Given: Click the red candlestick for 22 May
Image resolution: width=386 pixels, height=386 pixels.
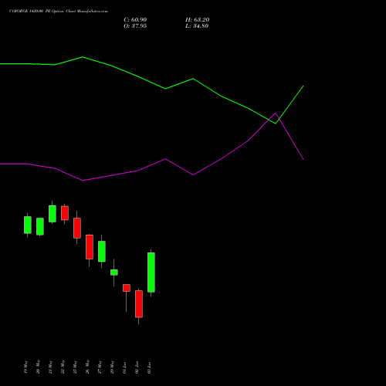Looking at the screenshot, I should click(x=65, y=213).
